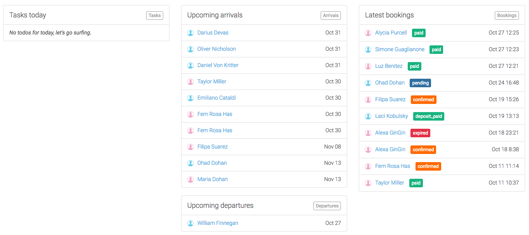Open the Tasks button in Tasks today
Image resolution: width=529 pixels, height=235 pixels.
pyautogui.click(x=155, y=16)
